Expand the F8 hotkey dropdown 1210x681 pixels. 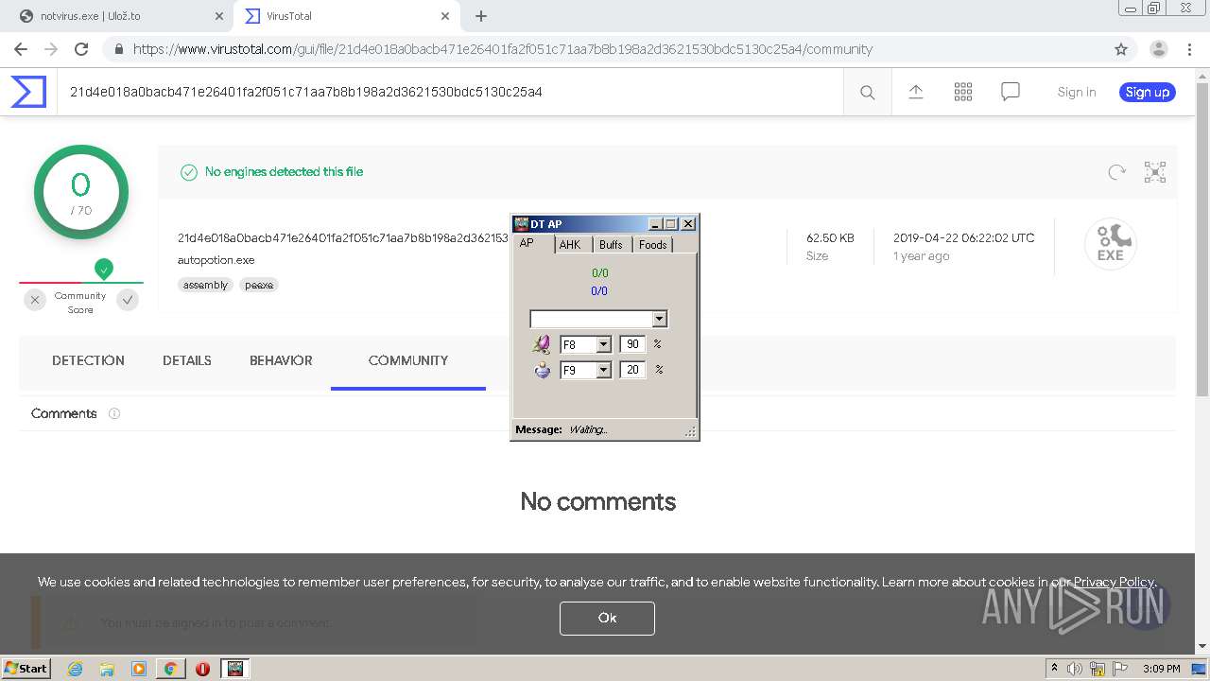coord(603,344)
